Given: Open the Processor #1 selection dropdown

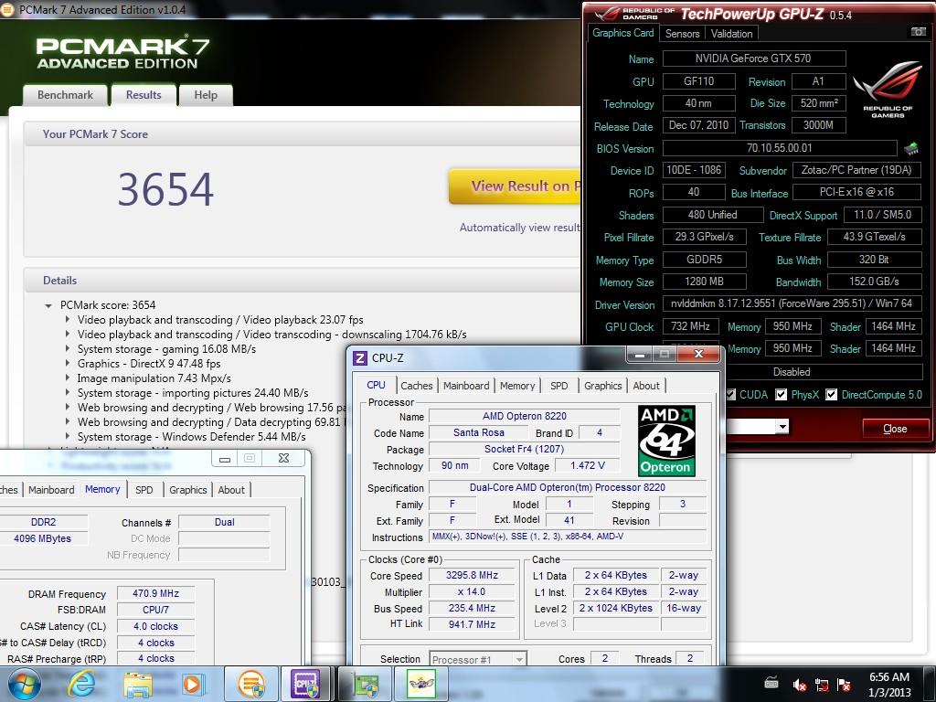Looking at the screenshot, I should [477, 659].
